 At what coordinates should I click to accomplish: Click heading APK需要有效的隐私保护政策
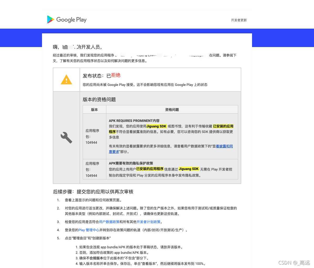point(131,163)
